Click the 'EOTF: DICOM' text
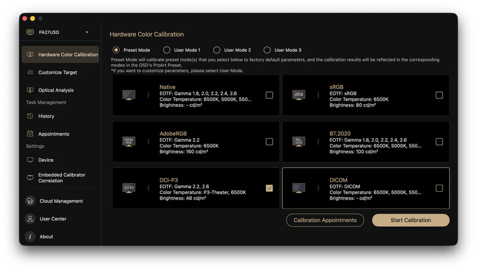The width and height of the screenshot is (477, 271). click(345, 186)
